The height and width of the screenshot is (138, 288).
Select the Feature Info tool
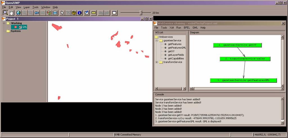(x=80, y=13)
